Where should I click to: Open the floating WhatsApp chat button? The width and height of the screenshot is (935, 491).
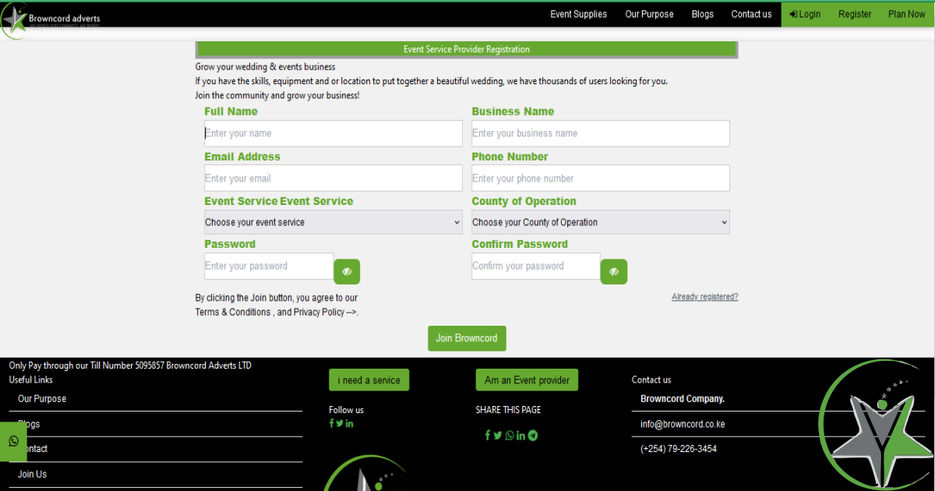(x=13, y=441)
